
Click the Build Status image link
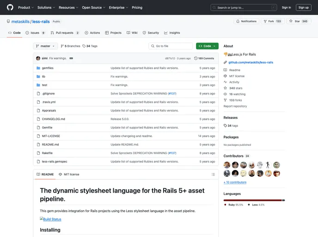pyautogui.click(x=50, y=219)
